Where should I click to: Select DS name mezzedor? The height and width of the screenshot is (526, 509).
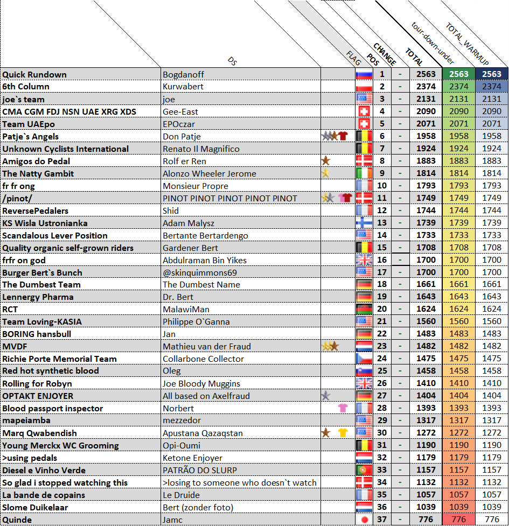[x=182, y=420]
